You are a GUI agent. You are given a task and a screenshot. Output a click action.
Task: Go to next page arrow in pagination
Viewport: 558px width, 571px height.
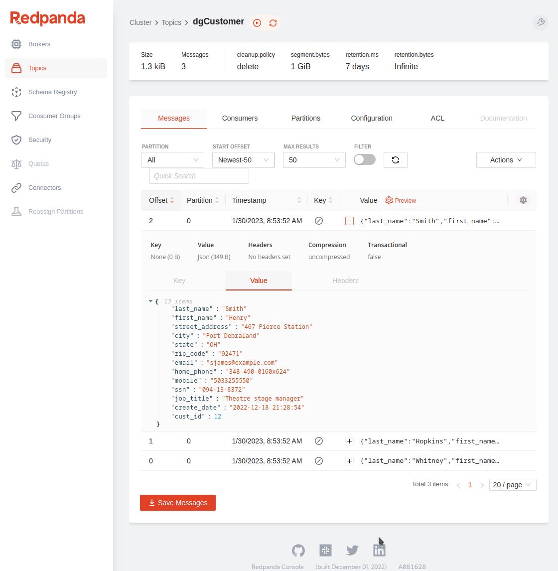click(482, 485)
